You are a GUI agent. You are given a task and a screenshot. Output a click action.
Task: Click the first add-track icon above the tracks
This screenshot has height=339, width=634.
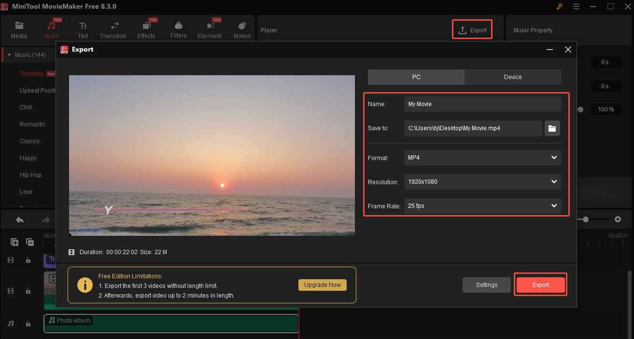click(15, 242)
